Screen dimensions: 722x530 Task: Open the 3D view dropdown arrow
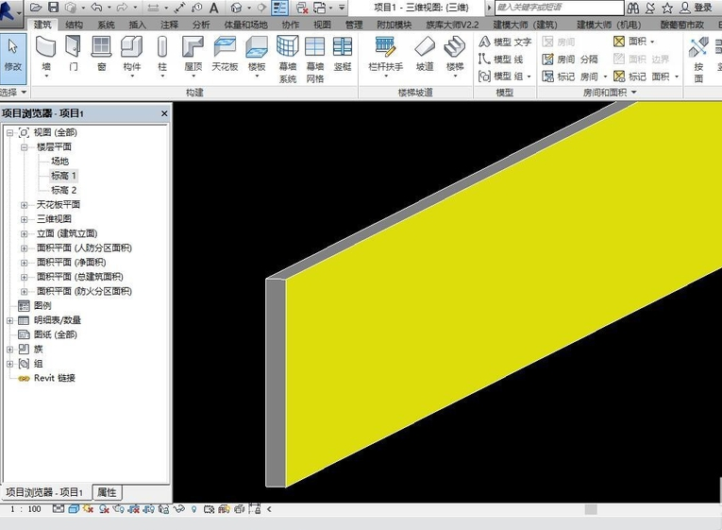pos(249,8)
